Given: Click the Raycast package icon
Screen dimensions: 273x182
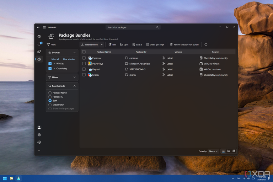Looking at the screenshot, I should pos(90,69).
